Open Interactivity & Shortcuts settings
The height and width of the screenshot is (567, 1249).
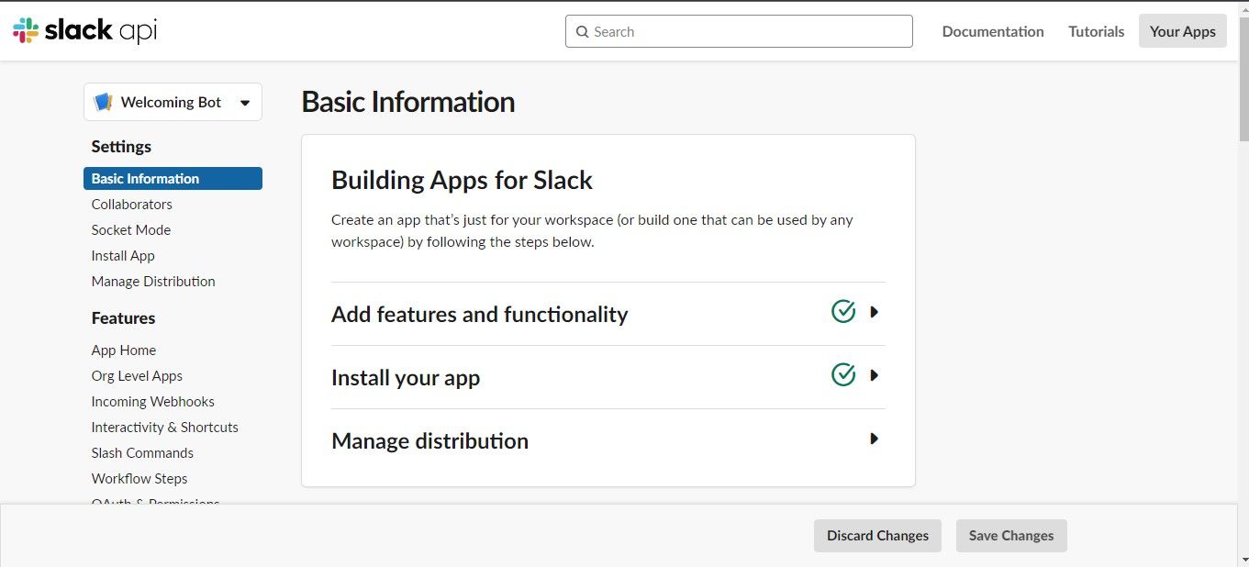pos(164,427)
